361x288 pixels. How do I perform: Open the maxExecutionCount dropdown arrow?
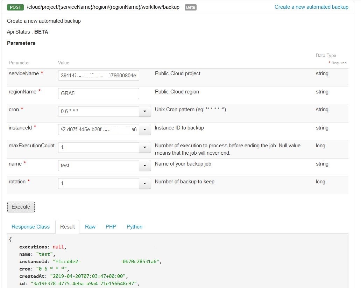click(x=145, y=148)
